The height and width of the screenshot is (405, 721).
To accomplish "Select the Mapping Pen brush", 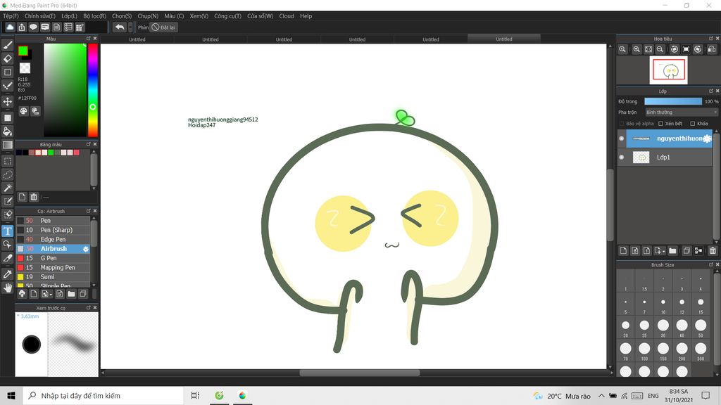I will point(54,268).
